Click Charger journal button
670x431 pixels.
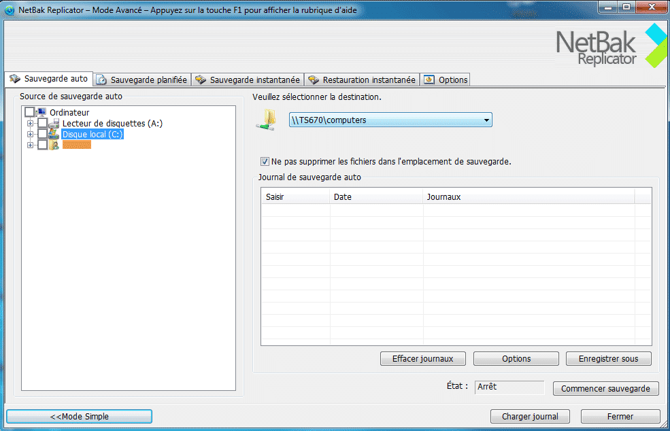(x=531, y=417)
